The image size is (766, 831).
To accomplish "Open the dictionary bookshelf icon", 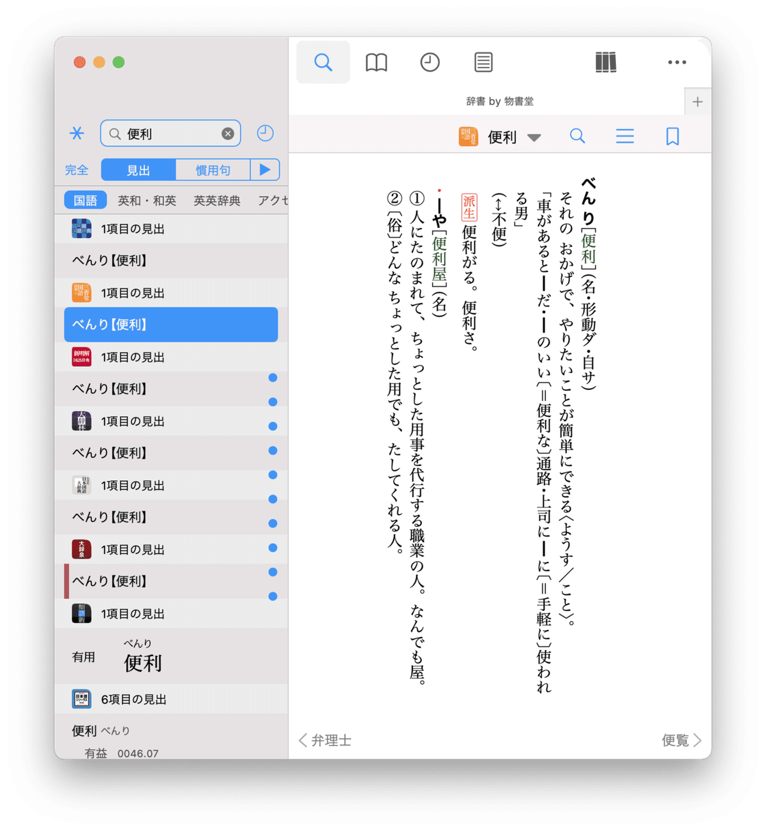I will [606, 63].
